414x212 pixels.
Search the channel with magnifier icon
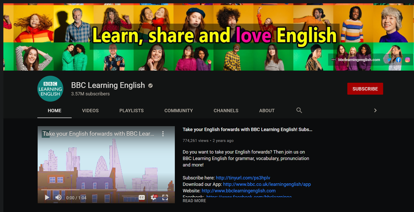click(x=299, y=110)
